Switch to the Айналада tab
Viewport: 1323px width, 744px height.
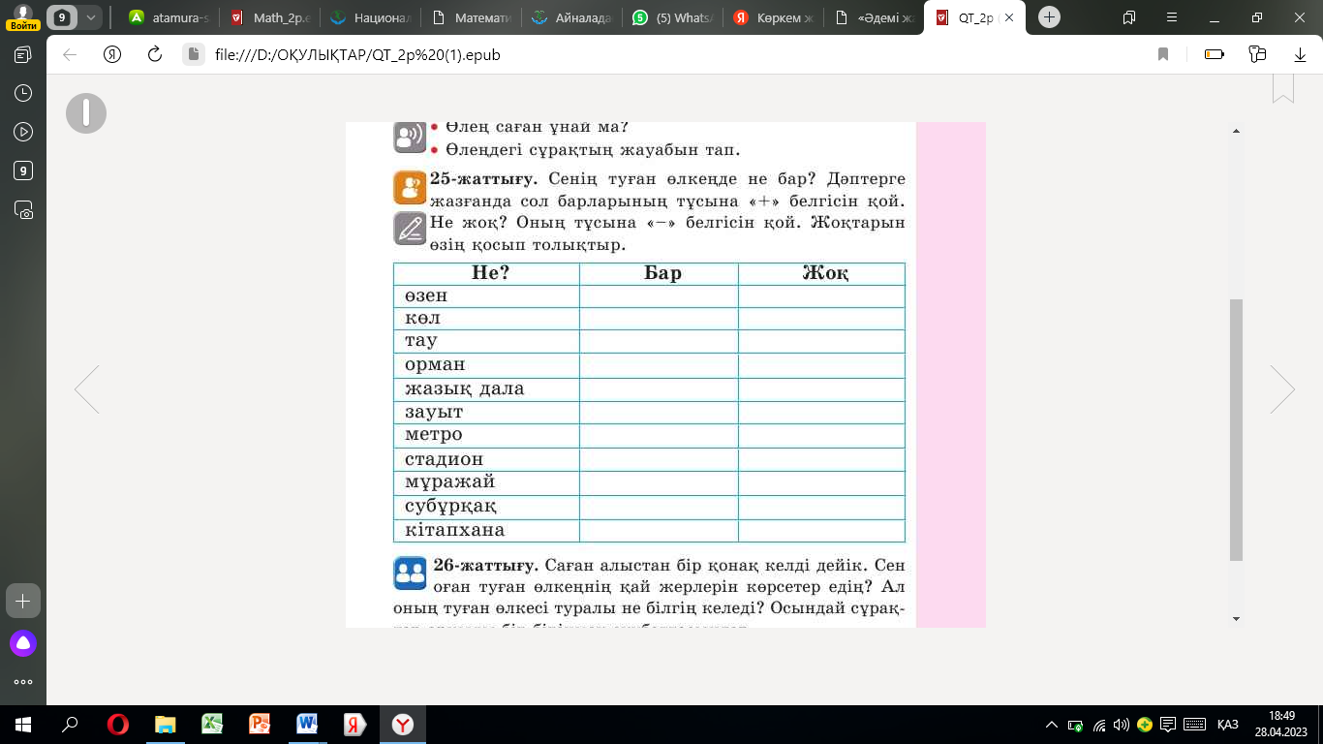[571, 17]
